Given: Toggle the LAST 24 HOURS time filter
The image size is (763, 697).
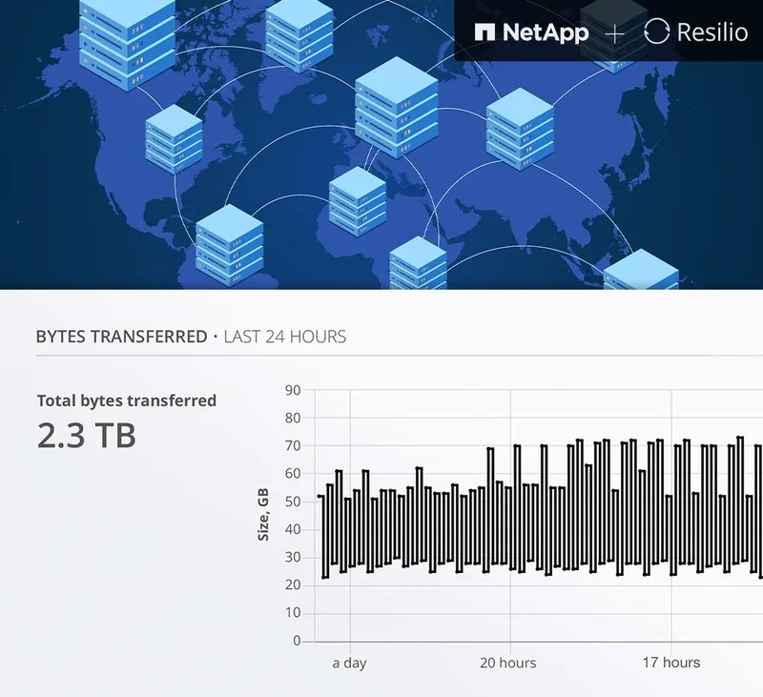Looking at the screenshot, I should coord(283,336).
